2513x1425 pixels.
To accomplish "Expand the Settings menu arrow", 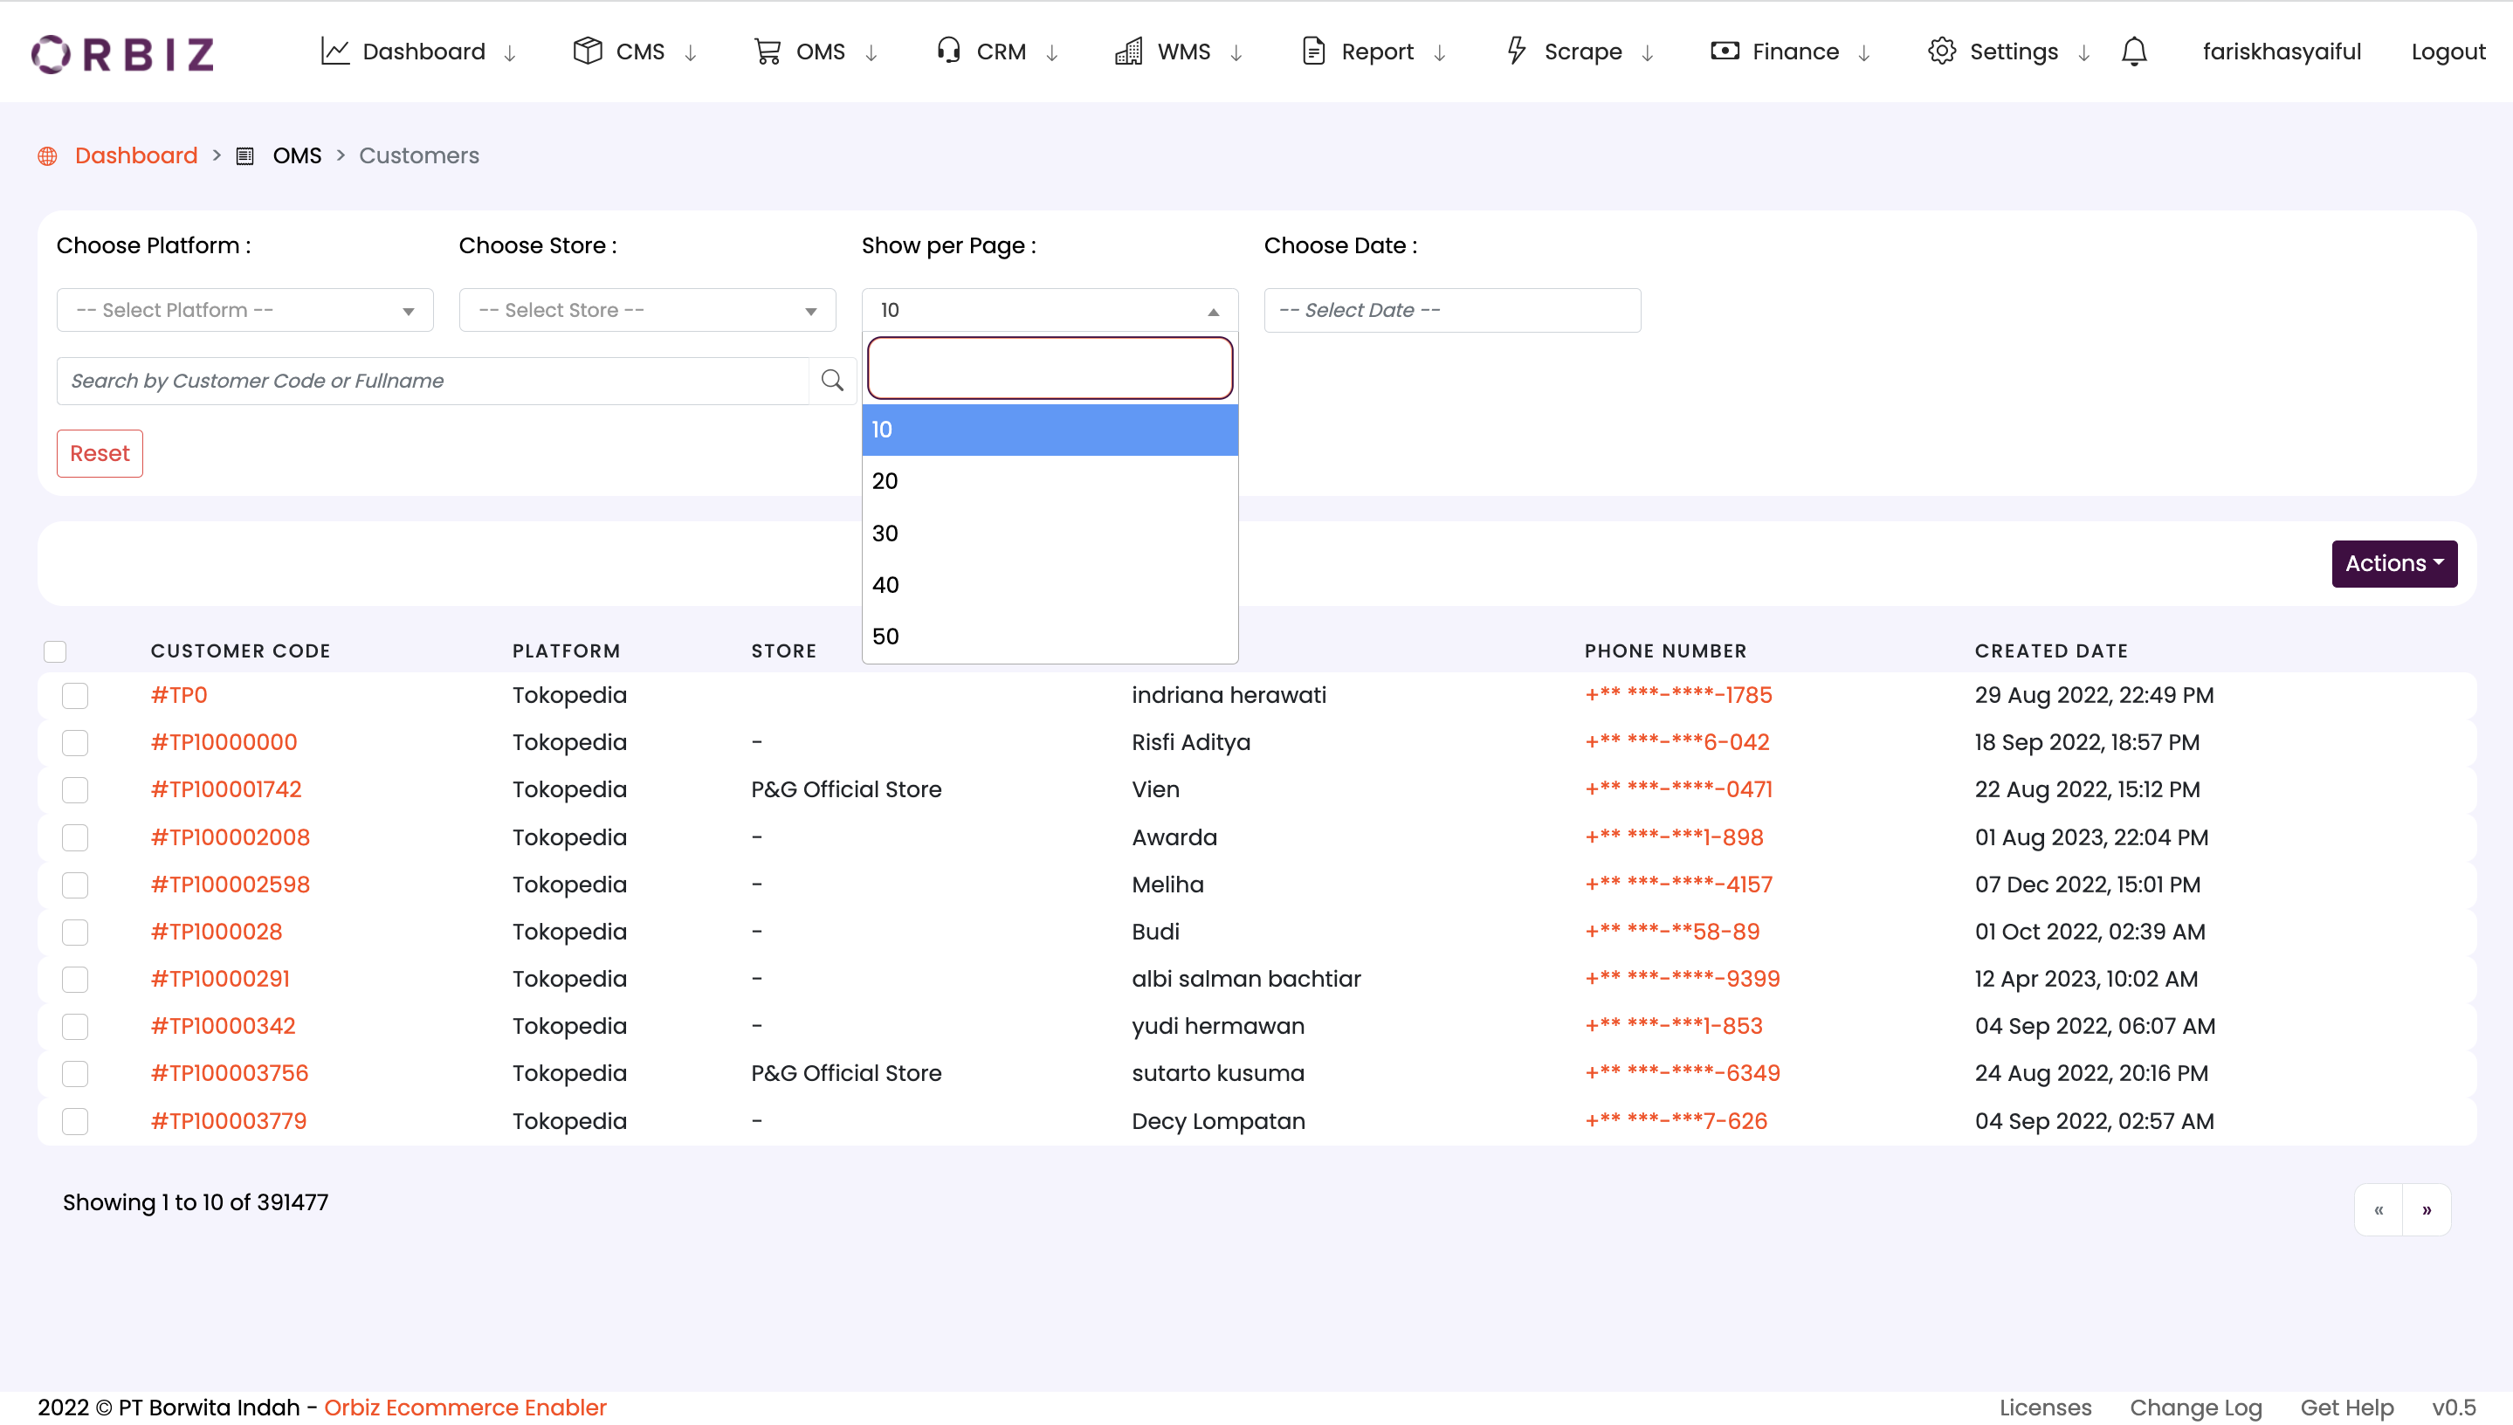I will point(2084,53).
